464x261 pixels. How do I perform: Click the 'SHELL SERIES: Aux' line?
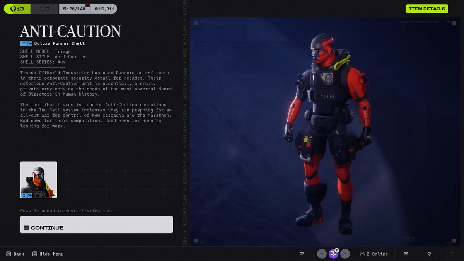click(43, 62)
